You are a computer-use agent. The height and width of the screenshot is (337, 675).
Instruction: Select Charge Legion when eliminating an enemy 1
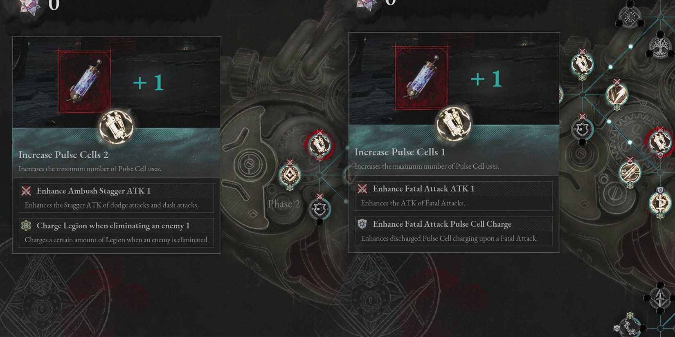coord(116,232)
